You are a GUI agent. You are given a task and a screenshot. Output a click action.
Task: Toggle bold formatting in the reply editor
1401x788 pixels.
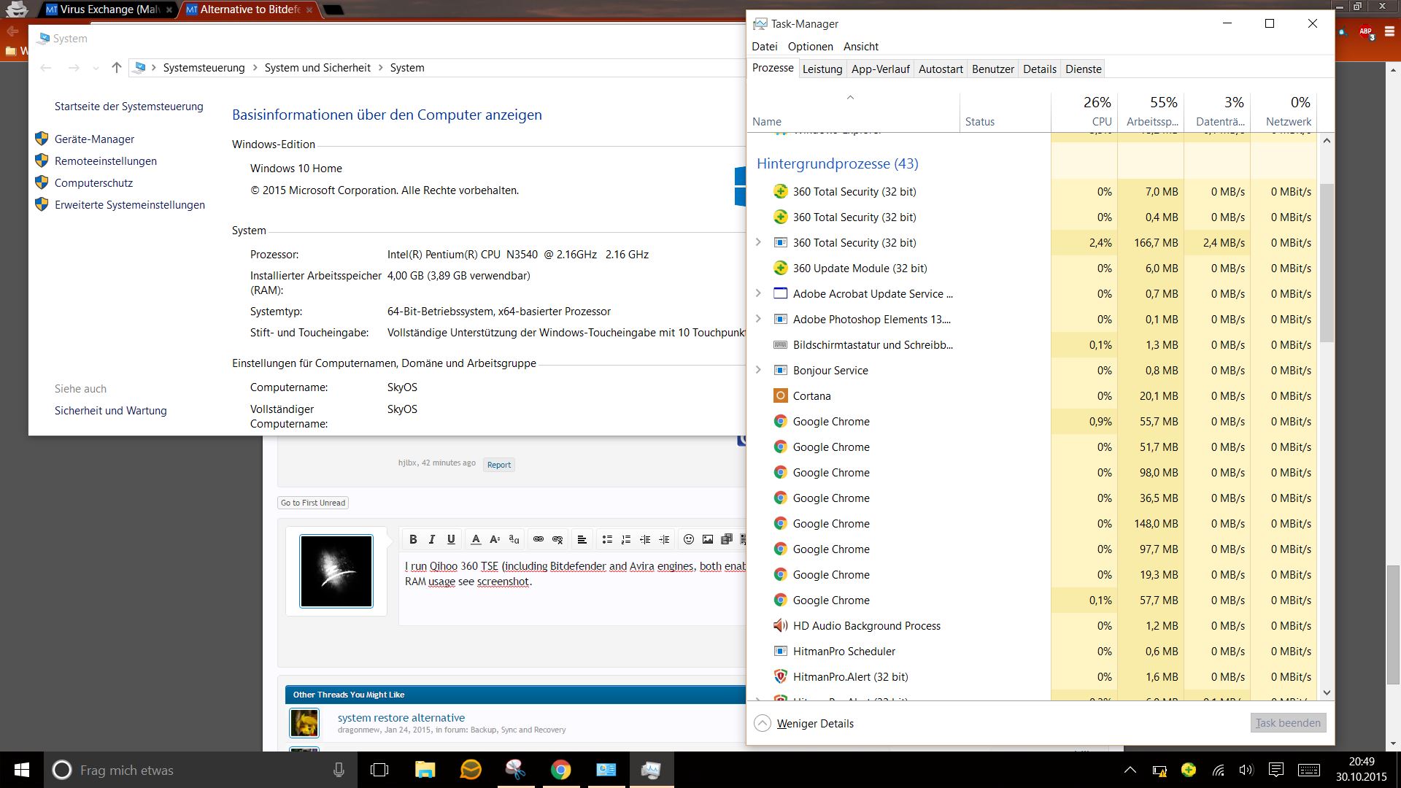point(413,539)
